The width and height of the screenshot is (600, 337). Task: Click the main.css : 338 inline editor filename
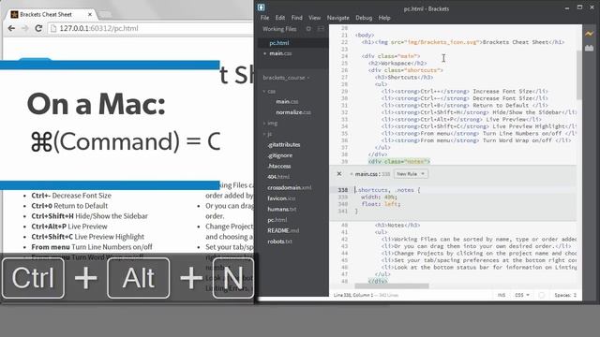[372, 174]
